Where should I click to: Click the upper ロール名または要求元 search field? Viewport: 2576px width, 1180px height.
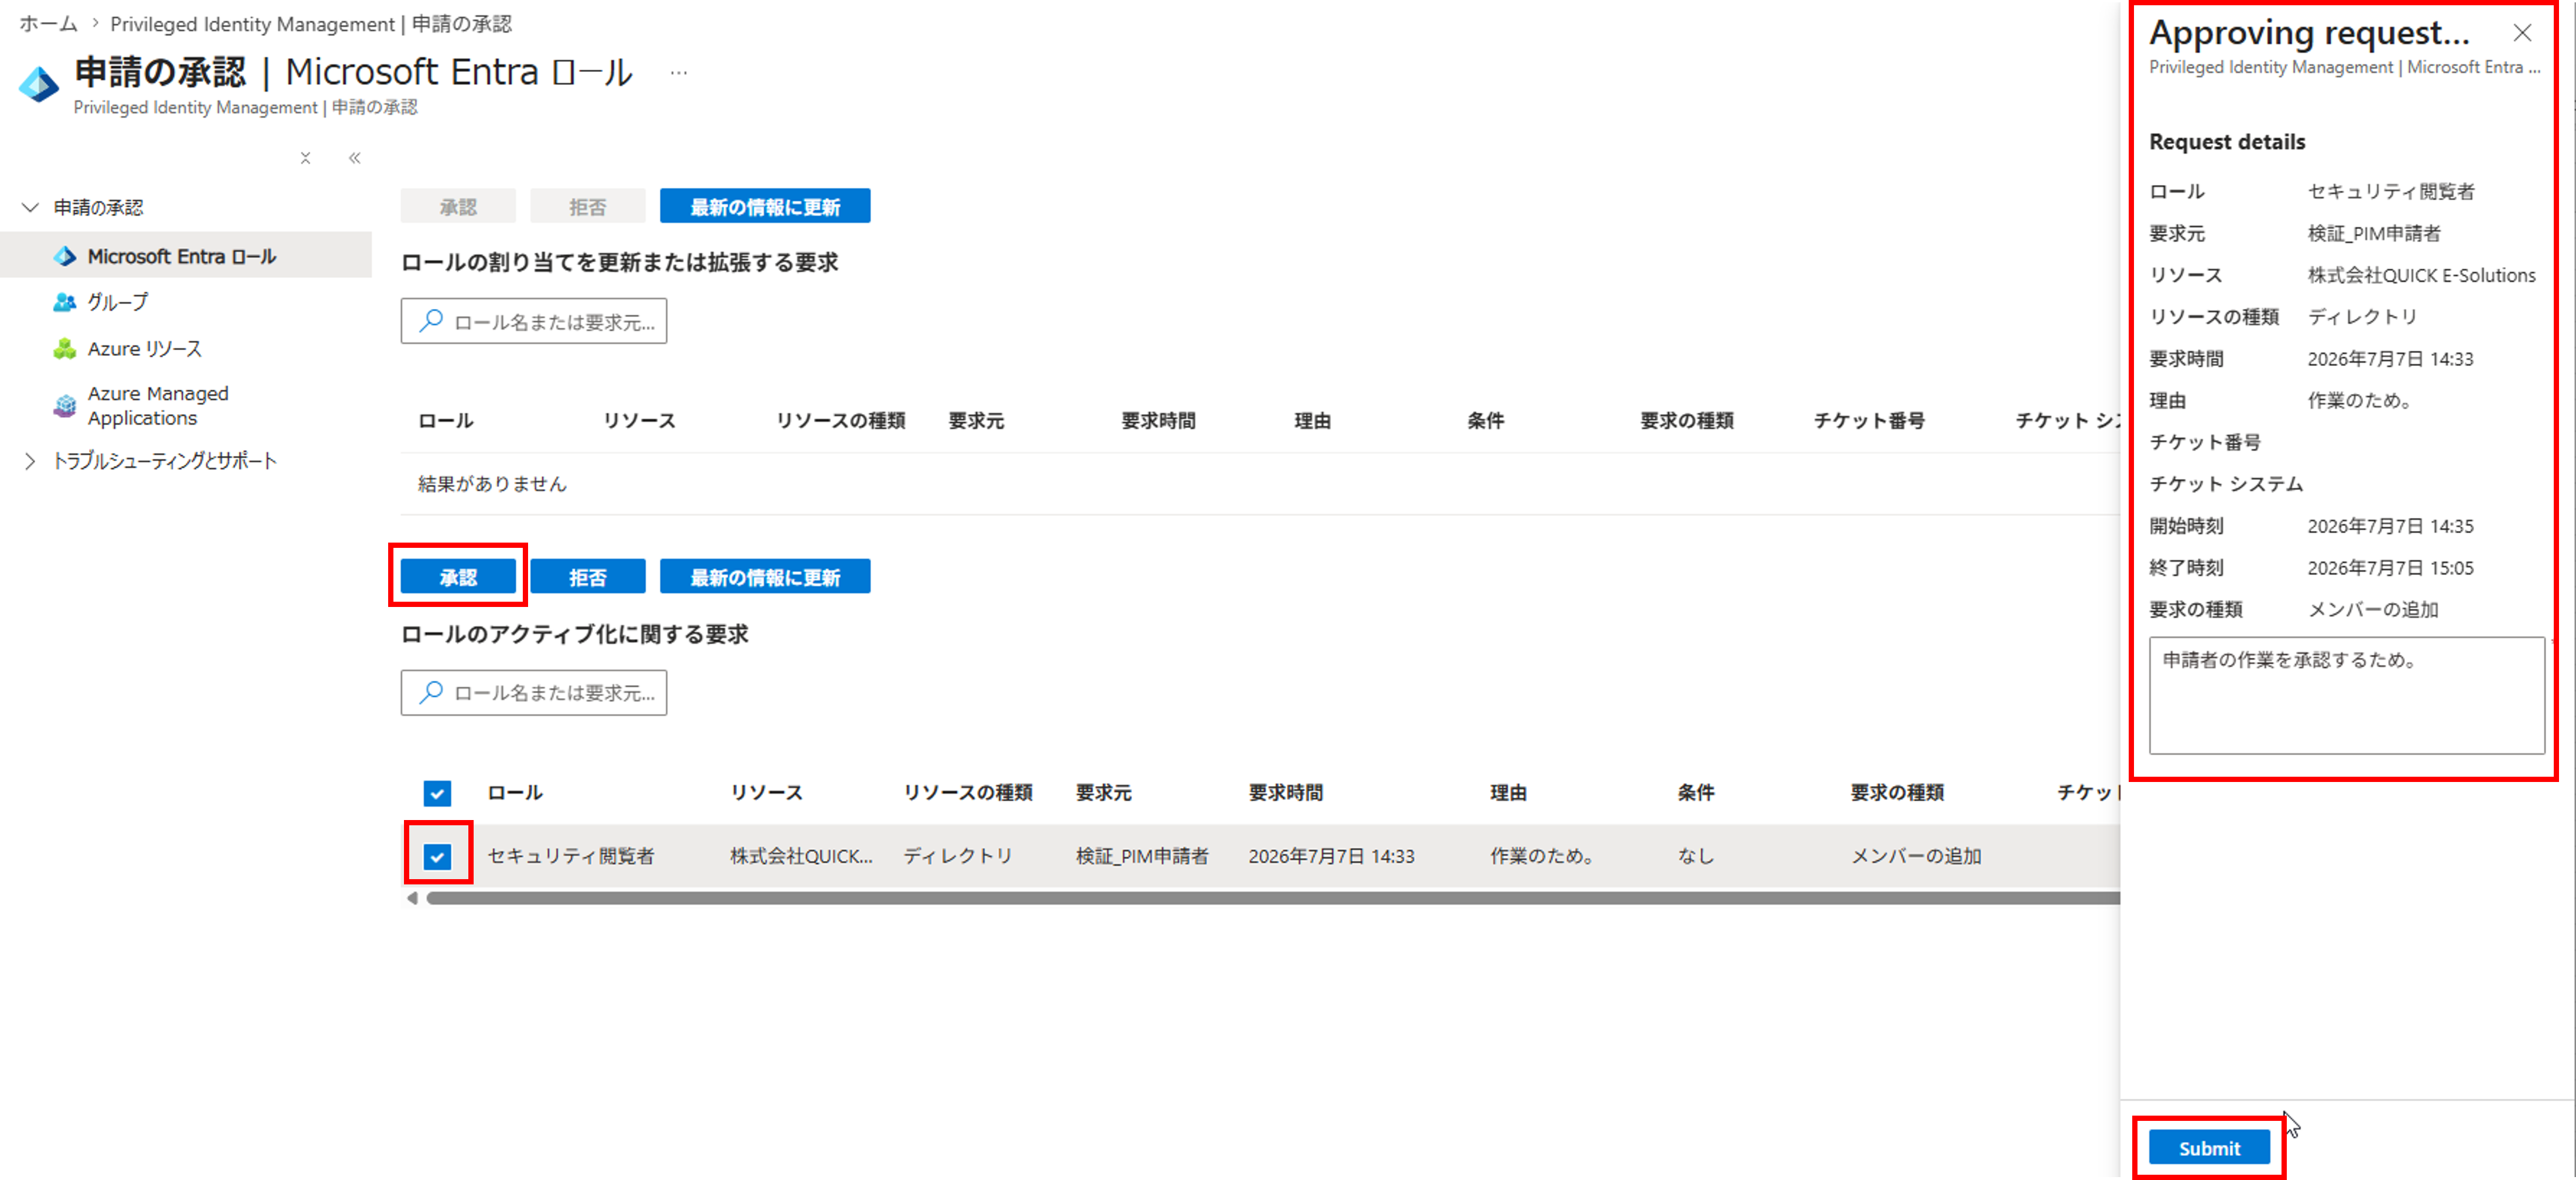point(534,321)
